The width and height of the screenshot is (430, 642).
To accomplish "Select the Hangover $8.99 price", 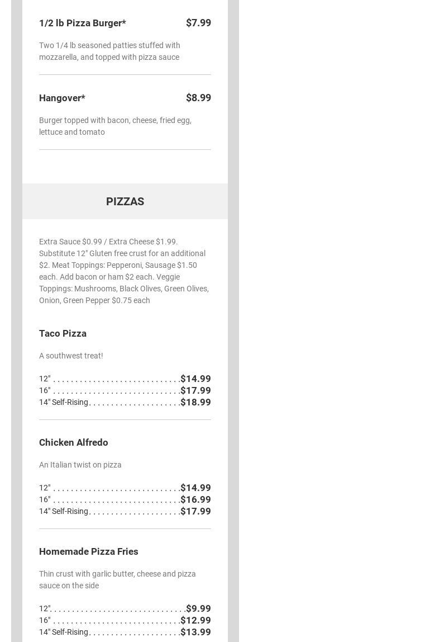I will (198, 98).
